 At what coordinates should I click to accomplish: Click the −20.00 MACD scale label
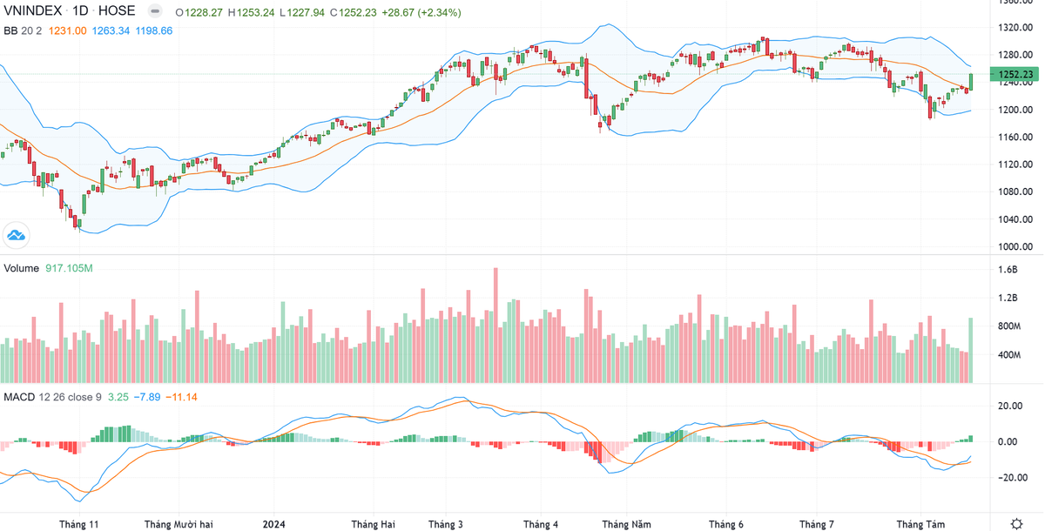point(1010,477)
